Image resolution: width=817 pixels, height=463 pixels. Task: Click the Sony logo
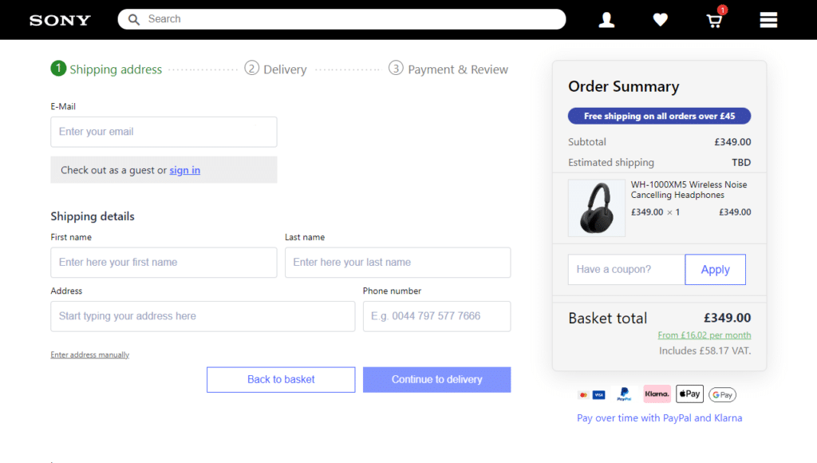pos(60,20)
